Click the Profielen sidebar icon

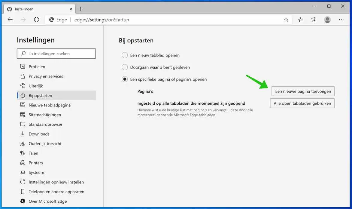point(23,66)
